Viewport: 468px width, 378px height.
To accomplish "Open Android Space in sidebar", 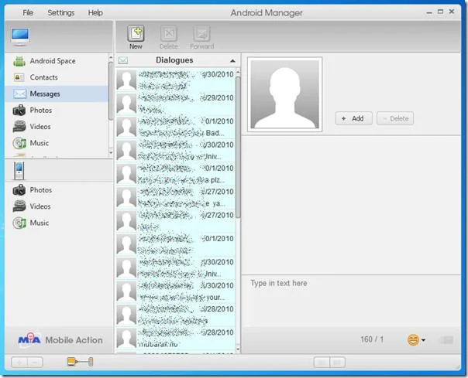I will [x=57, y=61].
